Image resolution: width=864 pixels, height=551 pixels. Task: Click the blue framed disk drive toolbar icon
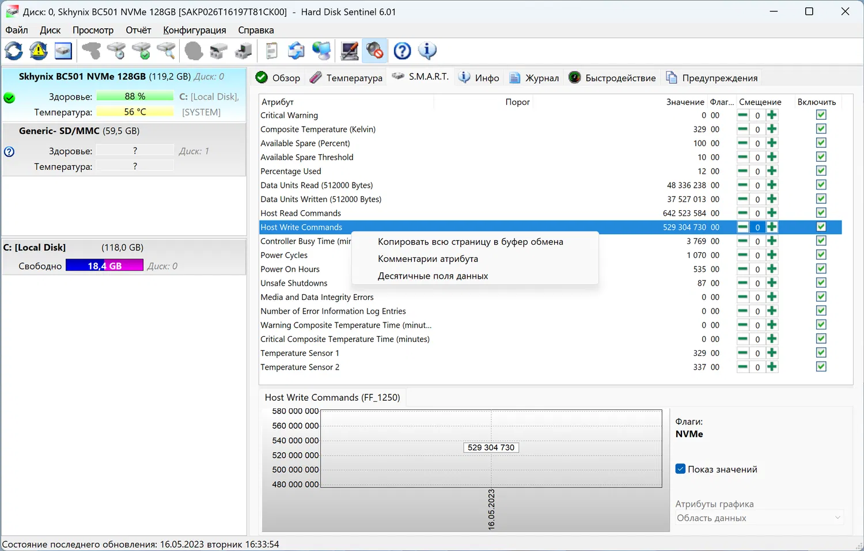point(63,51)
